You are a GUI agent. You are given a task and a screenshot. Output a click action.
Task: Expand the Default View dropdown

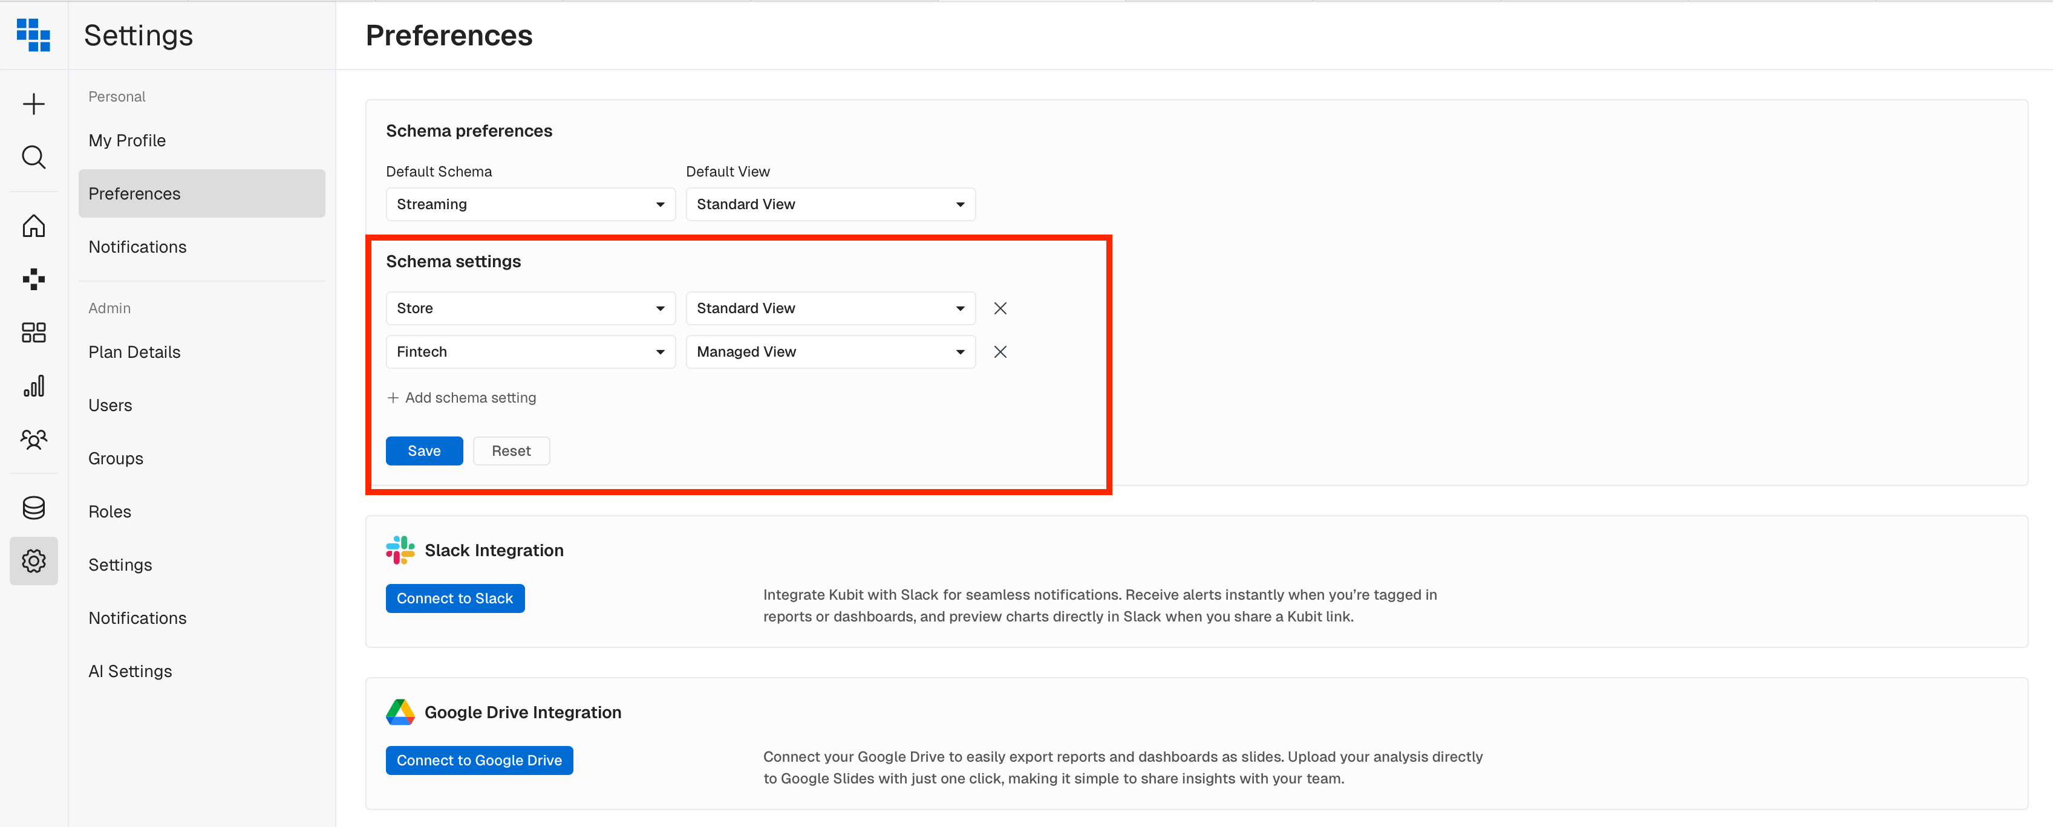click(x=830, y=205)
